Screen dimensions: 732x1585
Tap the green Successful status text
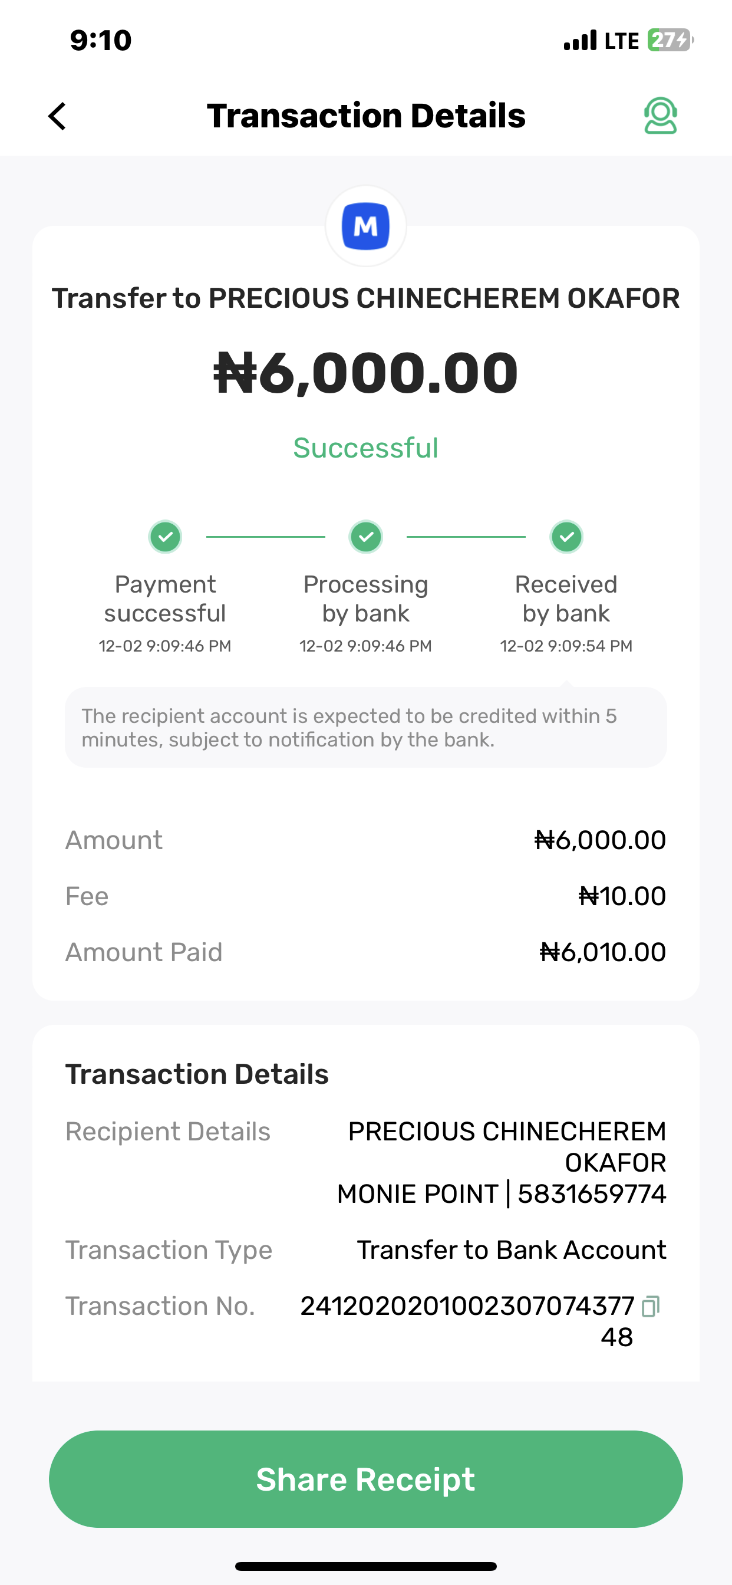click(365, 448)
